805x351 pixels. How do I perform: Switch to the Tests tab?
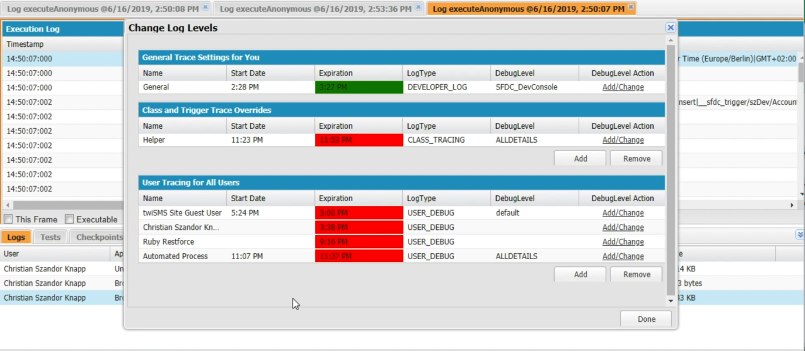[50, 237]
